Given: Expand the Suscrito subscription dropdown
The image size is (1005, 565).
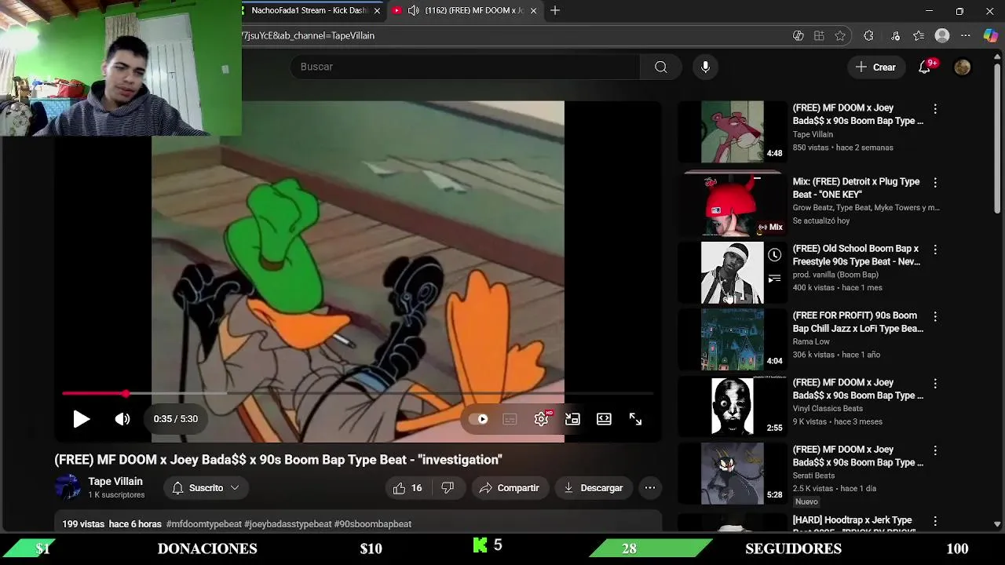Looking at the screenshot, I should click(x=206, y=488).
